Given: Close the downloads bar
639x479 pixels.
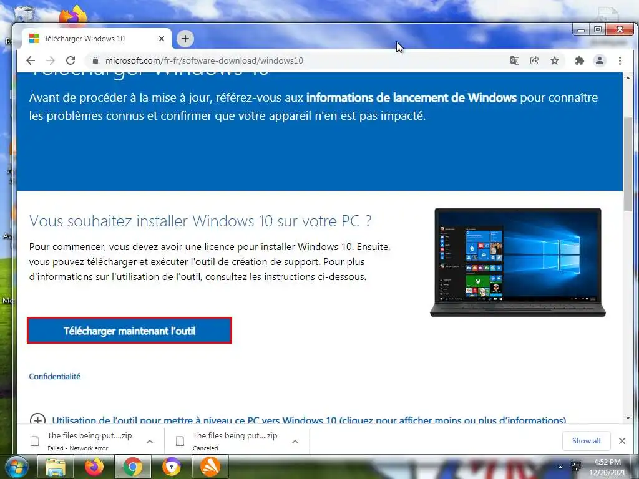Looking at the screenshot, I should 622,441.
